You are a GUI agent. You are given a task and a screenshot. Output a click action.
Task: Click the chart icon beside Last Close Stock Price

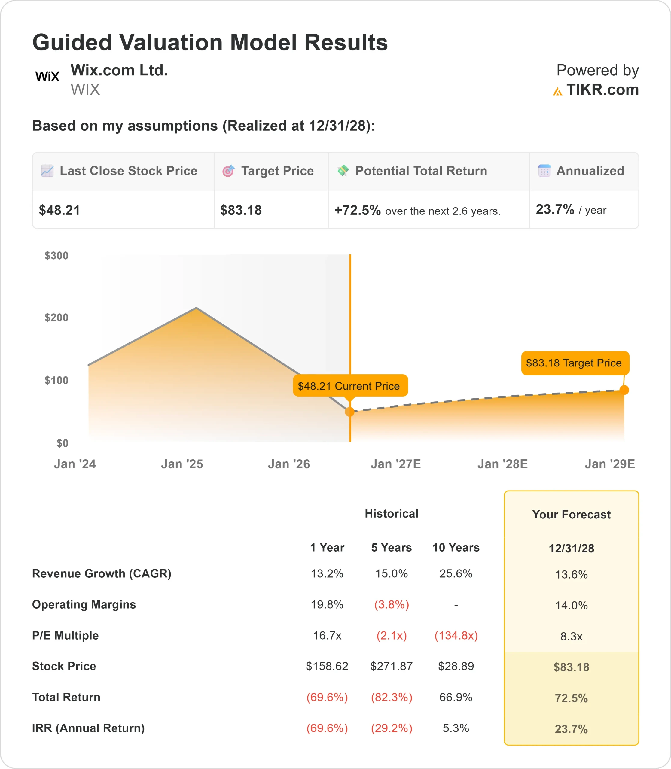(47, 171)
